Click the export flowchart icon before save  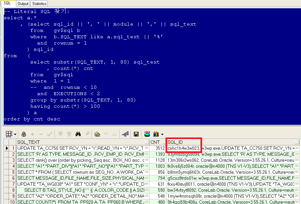126,134
